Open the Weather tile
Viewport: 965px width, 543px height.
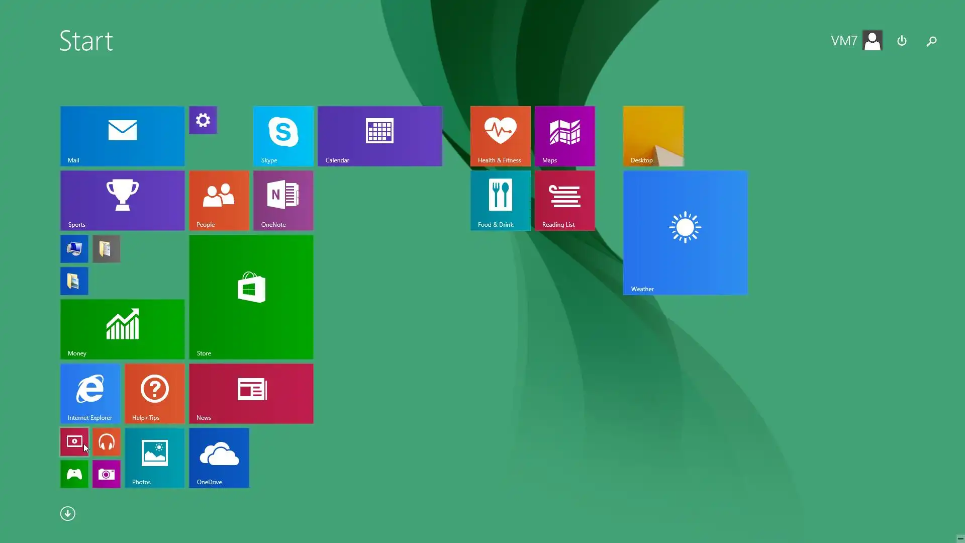pyautogui.click(x=685, y=232)
